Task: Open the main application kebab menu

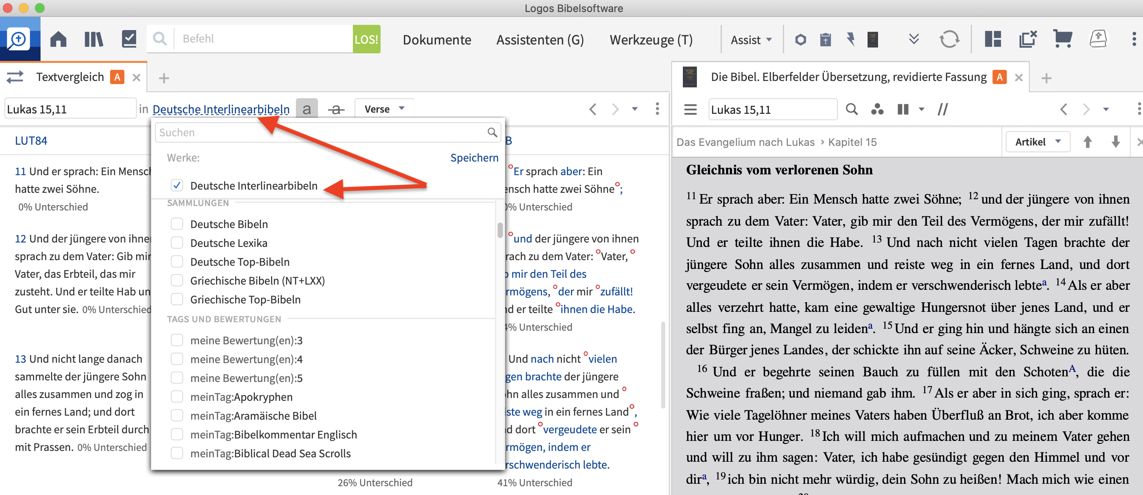Action: tap(1134, 39)
